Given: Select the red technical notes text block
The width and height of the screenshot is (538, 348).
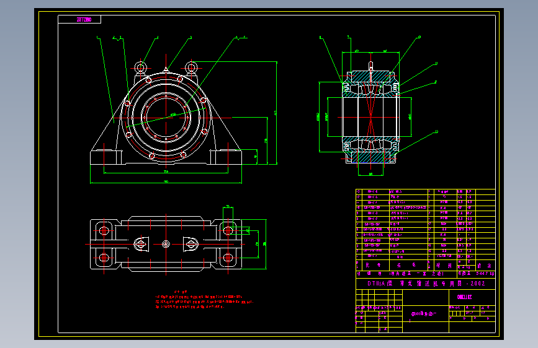Looking at the screenshot, I should pyautogui.click(x=205, y=300).
